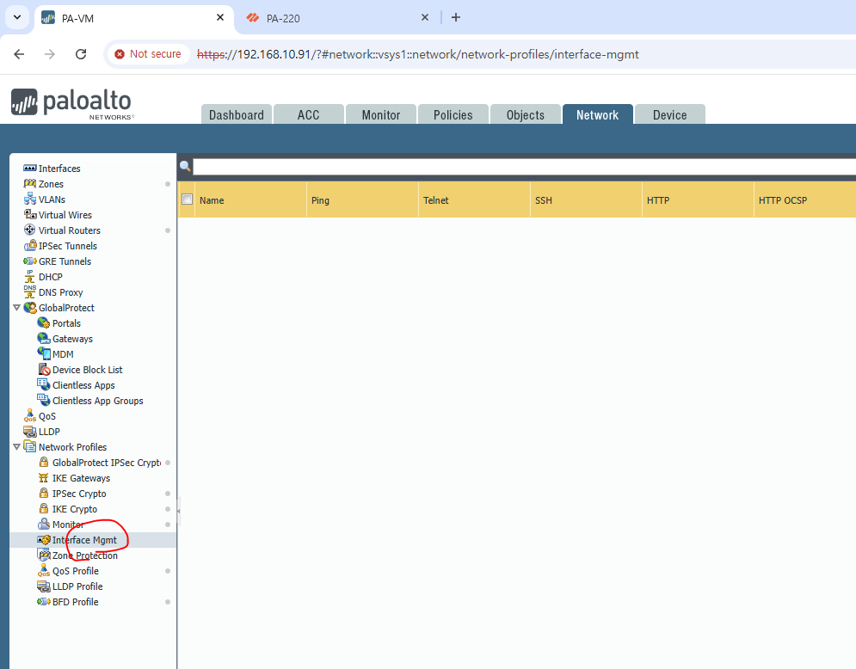
Task: Click the MDM icon
Action: coord(44,353)
